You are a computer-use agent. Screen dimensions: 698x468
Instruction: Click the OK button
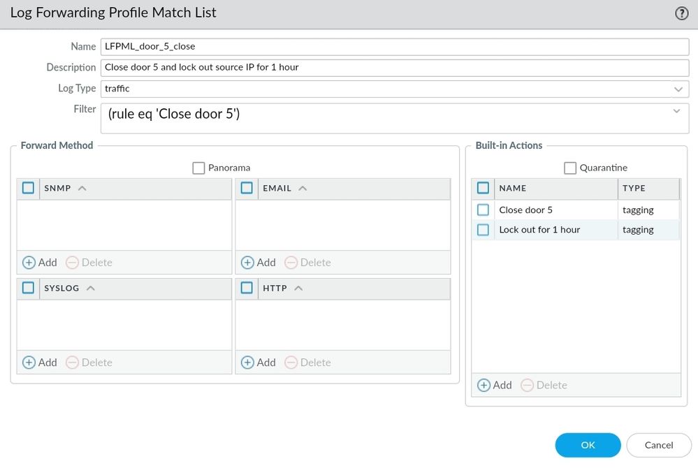pos(588,445)
